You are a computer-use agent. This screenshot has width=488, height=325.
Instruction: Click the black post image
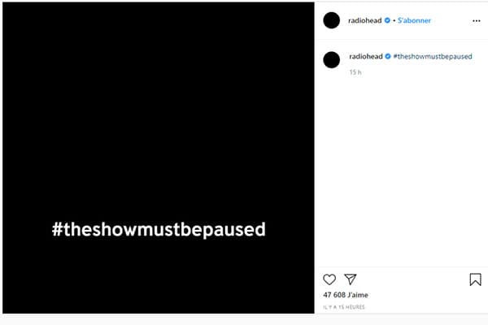point(159,158)
